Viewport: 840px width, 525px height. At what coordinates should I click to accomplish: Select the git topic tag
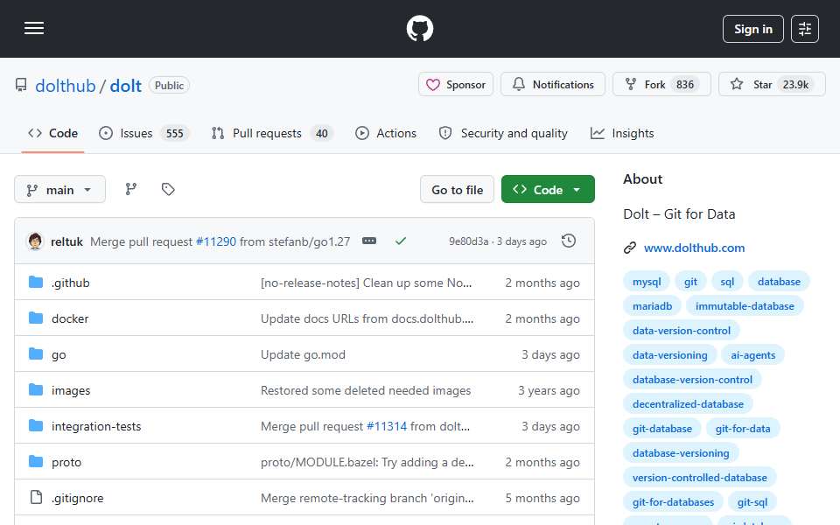pos(690,282)
